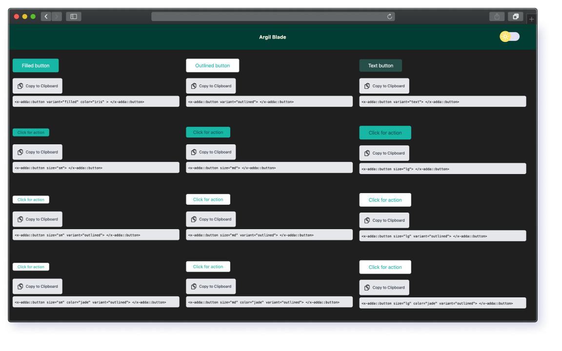Click the teal "Filled button"

click(36, 65)
